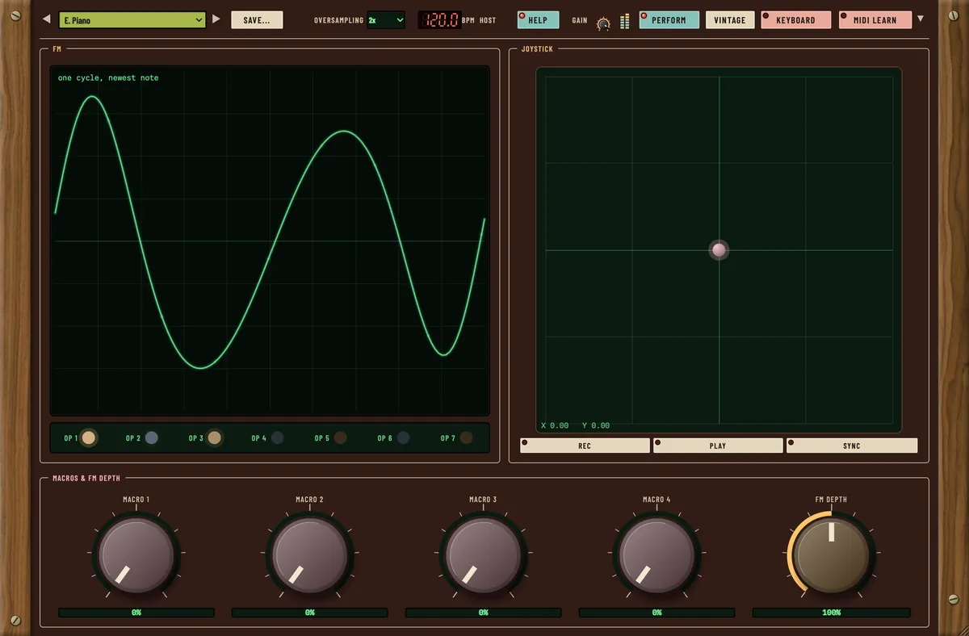
Task: Click the joystick REC button
Action: [585, 446]
